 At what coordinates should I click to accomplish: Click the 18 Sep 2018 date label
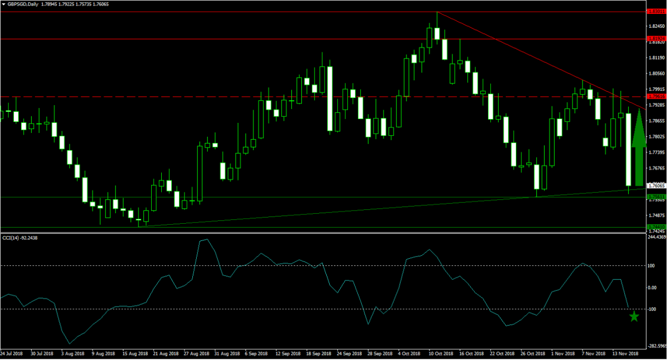(318, 353)
